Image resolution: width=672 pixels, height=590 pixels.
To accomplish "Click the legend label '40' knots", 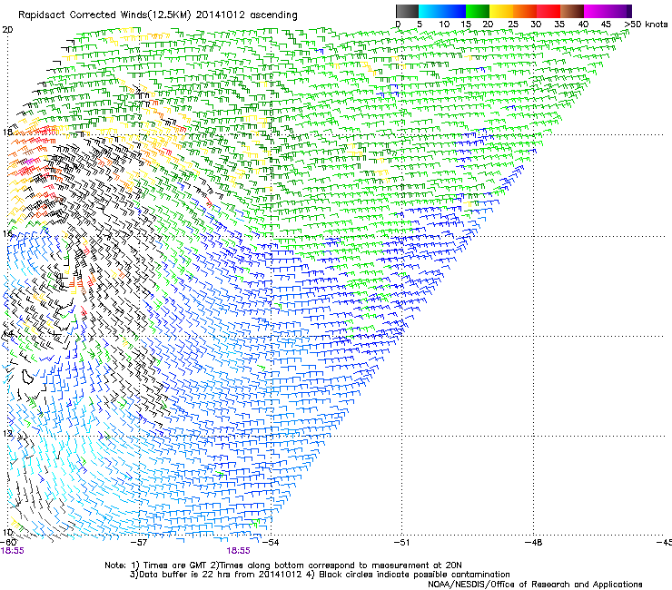I will point(583,25).
